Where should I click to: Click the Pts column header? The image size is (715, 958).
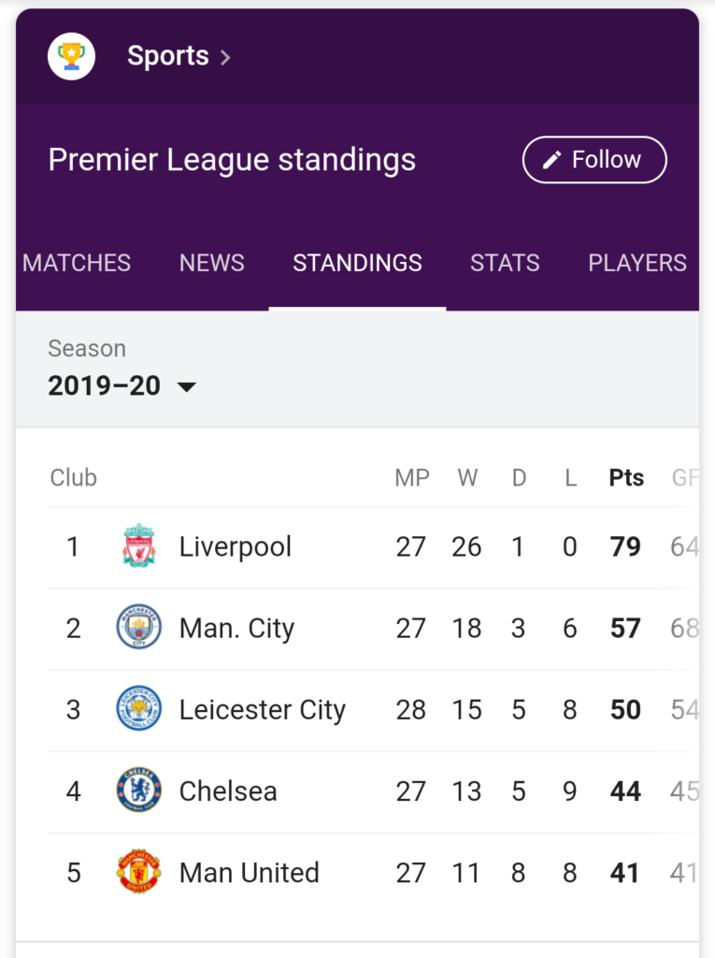626,478
